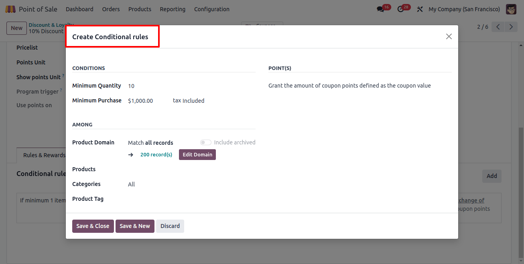Viewport: 524px width, 264px height.
Task: Click the Product Domain label
Action: pos(93,142)
